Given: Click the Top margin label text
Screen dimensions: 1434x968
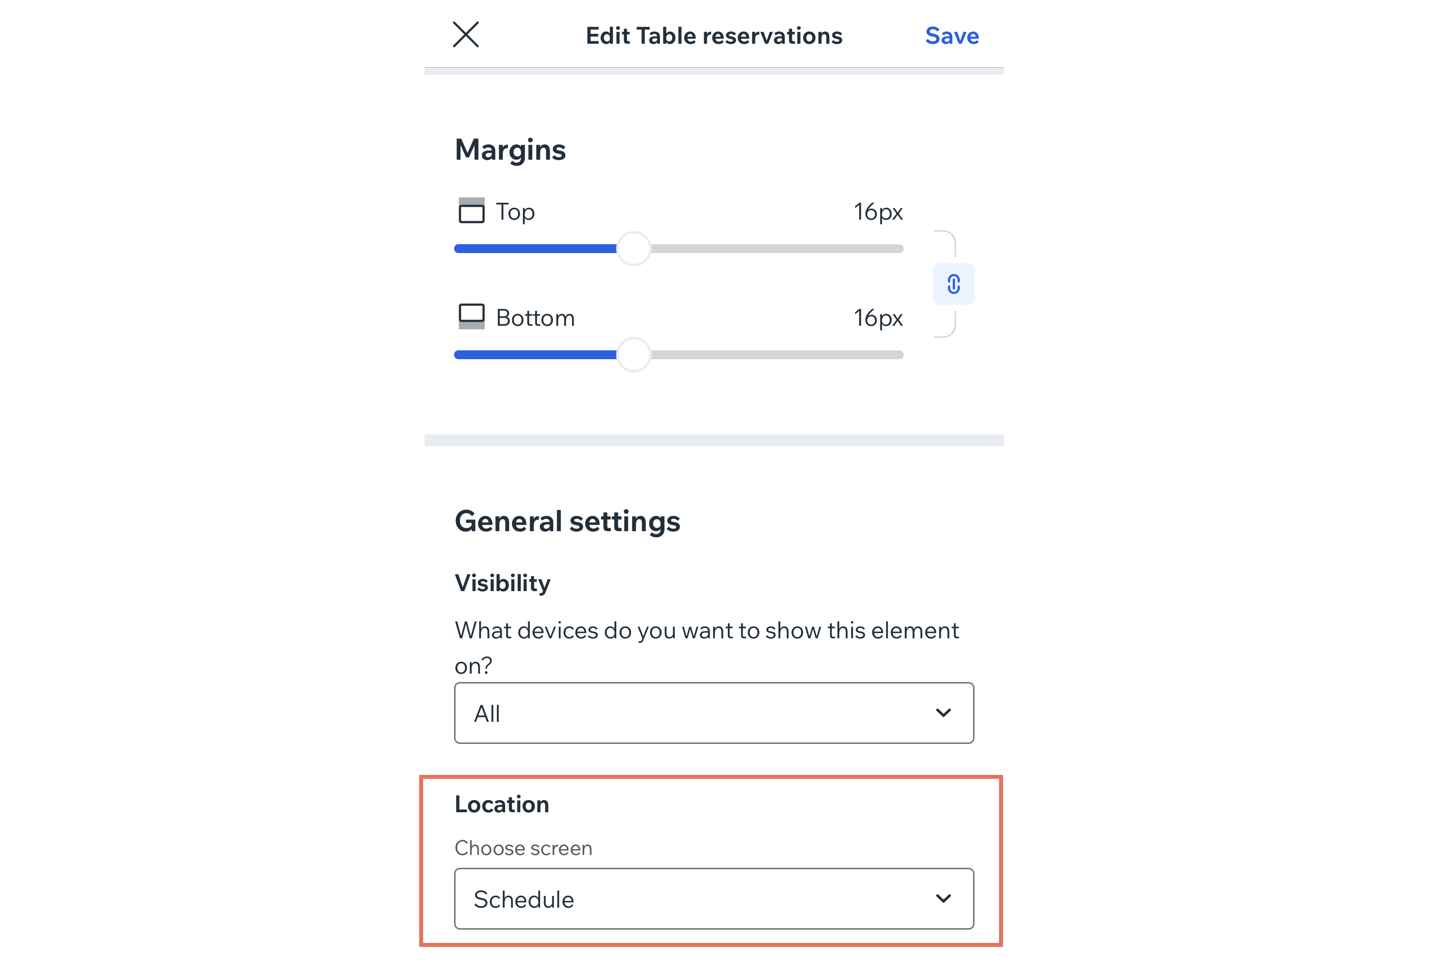Looking at the screenshot, I should coord(515,212).
